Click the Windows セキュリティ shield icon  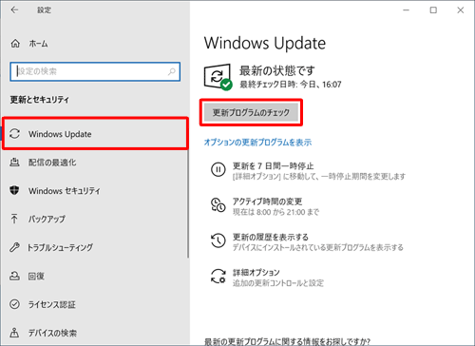pyautogui.click(x=14, y=190)
